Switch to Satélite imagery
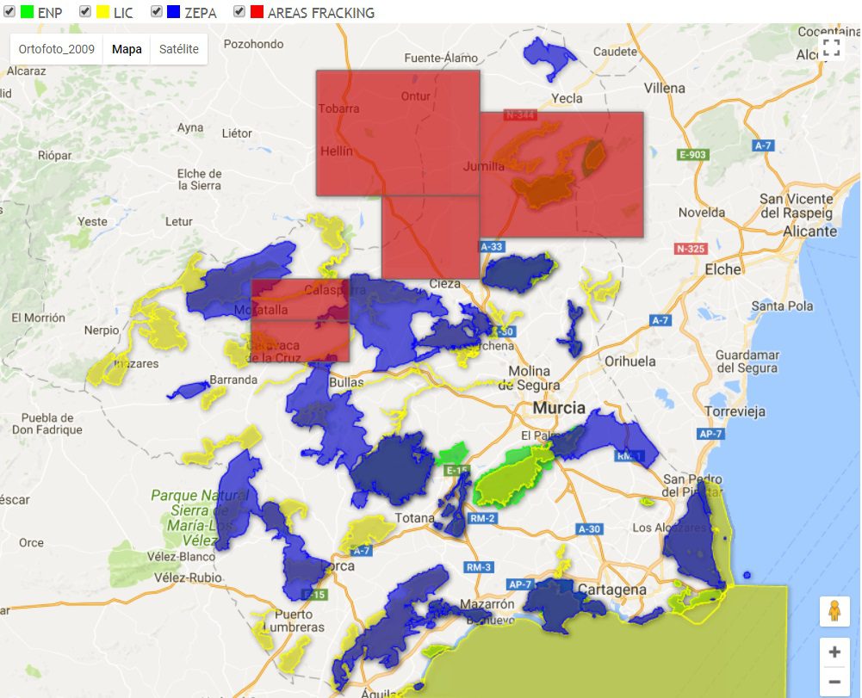The height and width of the screenshot is (698, 862). tap(179, 49)
